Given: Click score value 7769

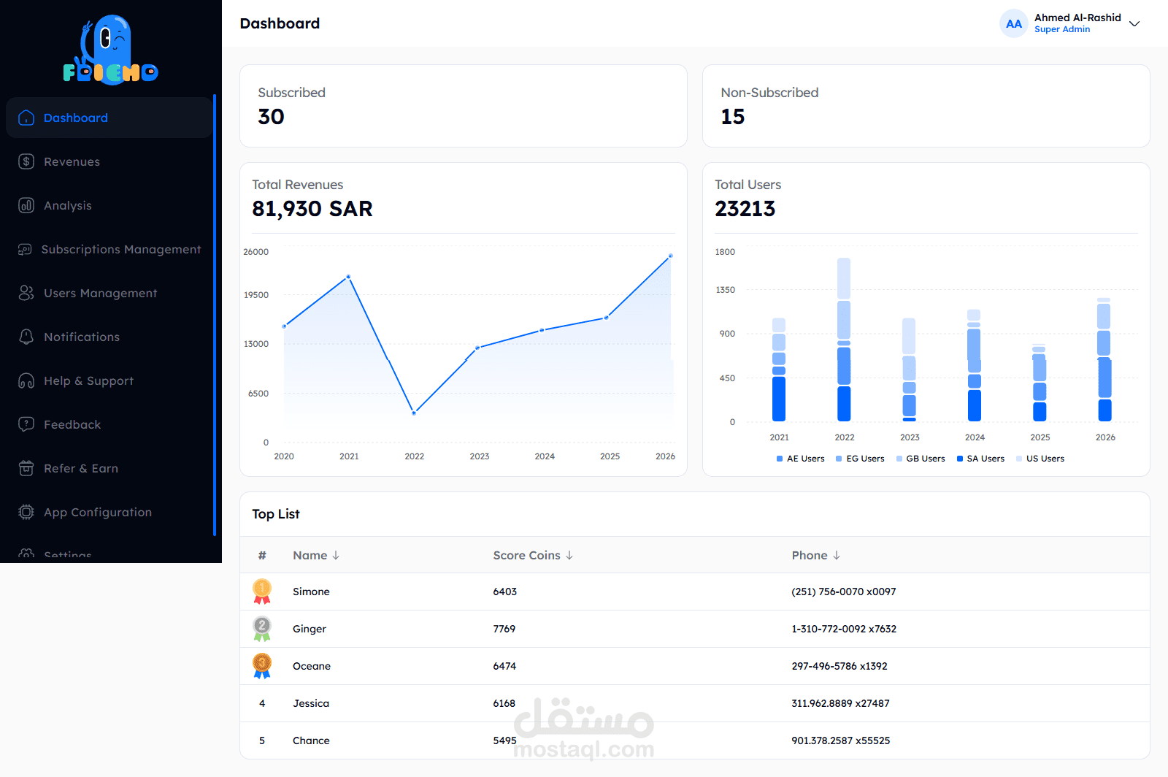Looking at the screenshot, I should pos(504,629).
